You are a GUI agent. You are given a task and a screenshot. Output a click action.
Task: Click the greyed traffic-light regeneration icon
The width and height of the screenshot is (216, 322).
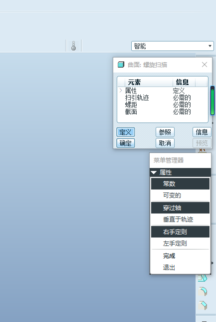click(x=73, y=45)
